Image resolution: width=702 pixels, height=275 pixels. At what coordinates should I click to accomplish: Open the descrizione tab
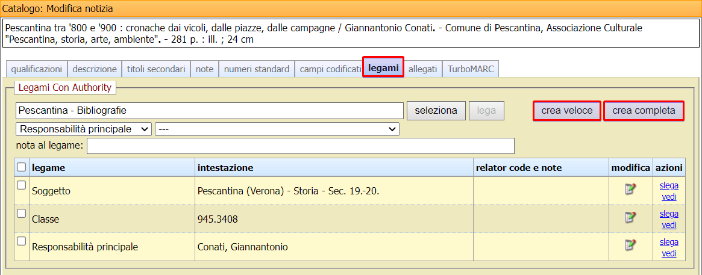[x=95, y=69]
